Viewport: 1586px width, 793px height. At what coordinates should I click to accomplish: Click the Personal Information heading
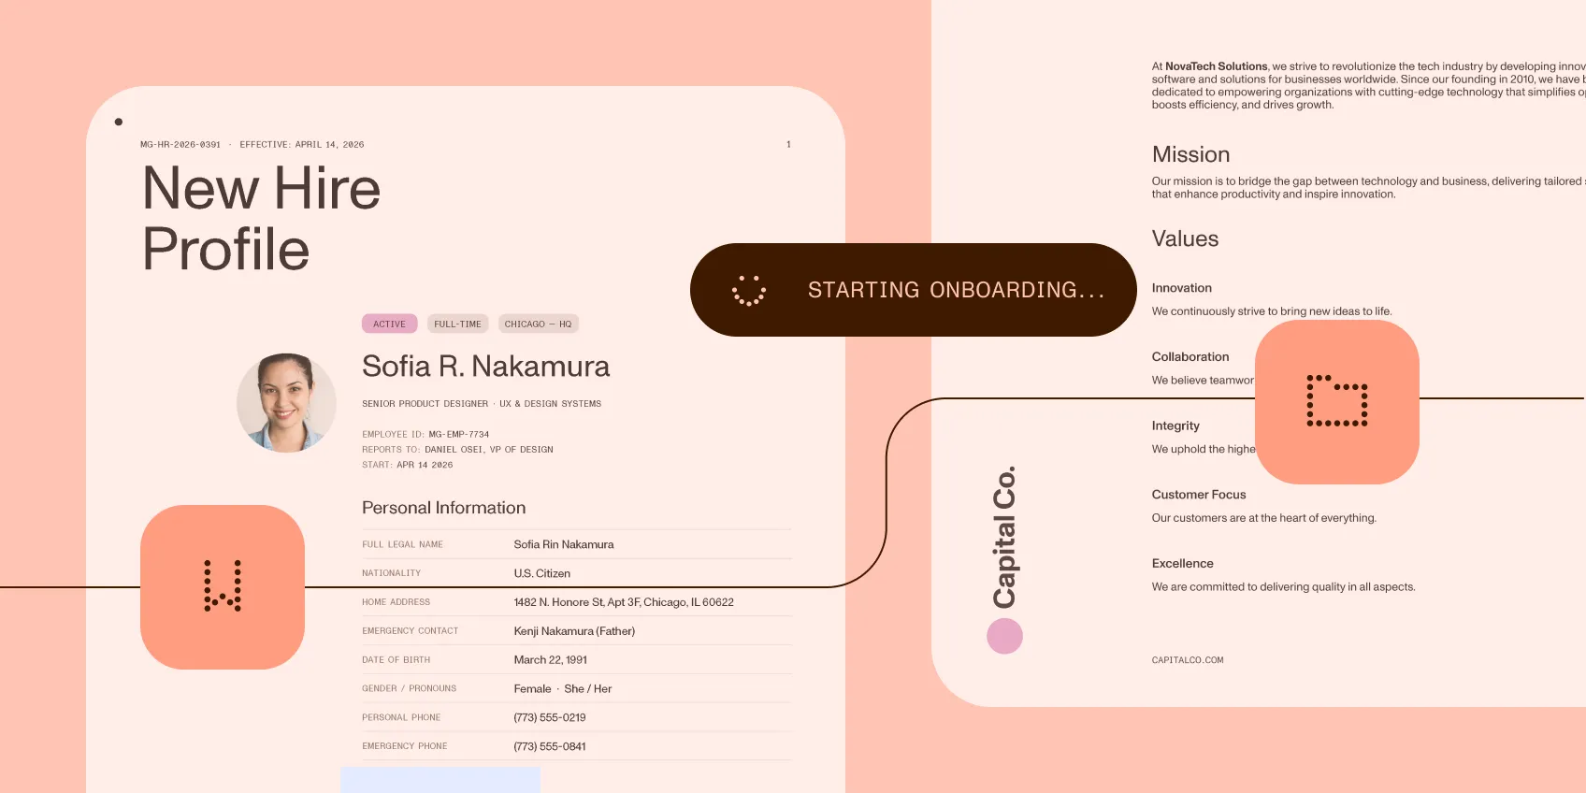point(443,508)
